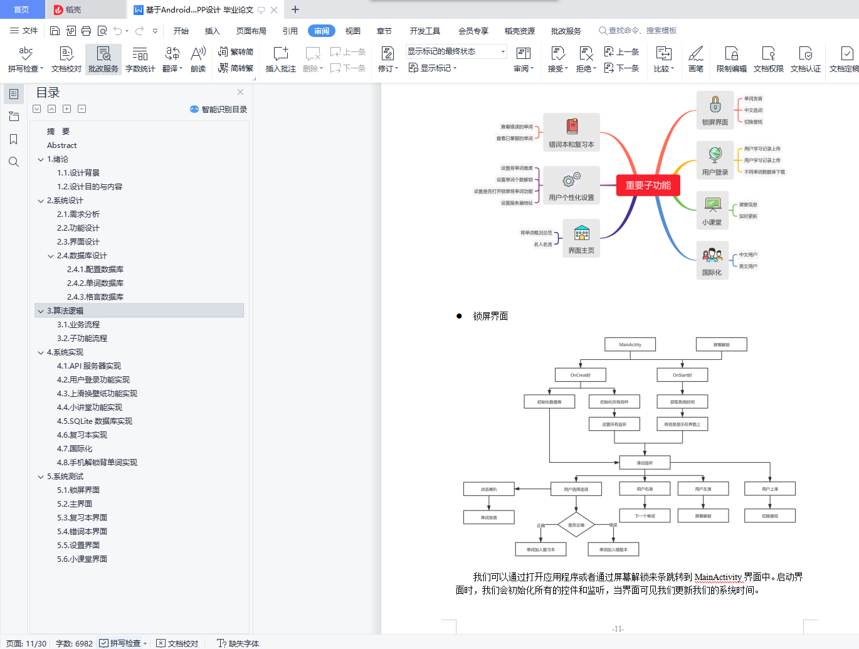
Task: Click 缺失字体 in status bar
Action: (238, 643)
